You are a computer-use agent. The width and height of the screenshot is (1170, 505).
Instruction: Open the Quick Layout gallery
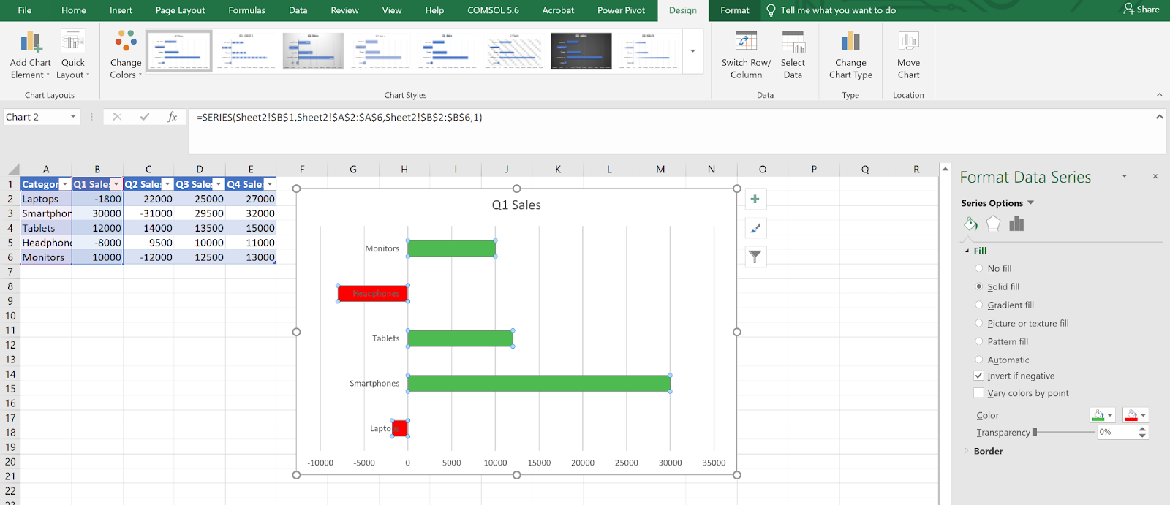[73, 55]
